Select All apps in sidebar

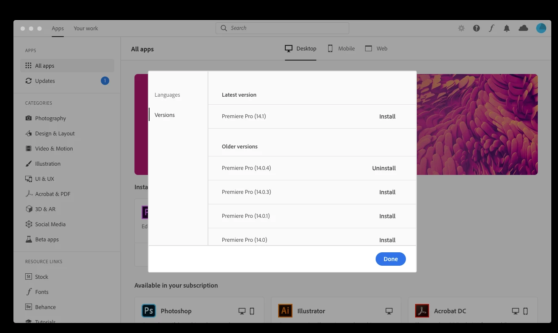(x=67, y=66)
